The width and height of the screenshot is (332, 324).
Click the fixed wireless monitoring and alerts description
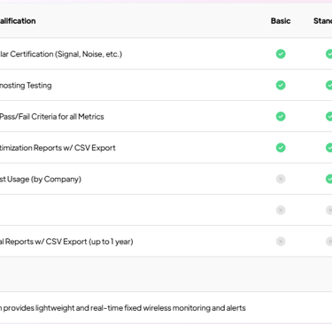pyautogui.click(x=123, y=308)
